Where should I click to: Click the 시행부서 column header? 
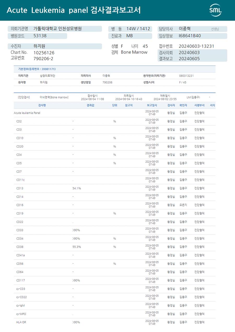tap(199, 105)
